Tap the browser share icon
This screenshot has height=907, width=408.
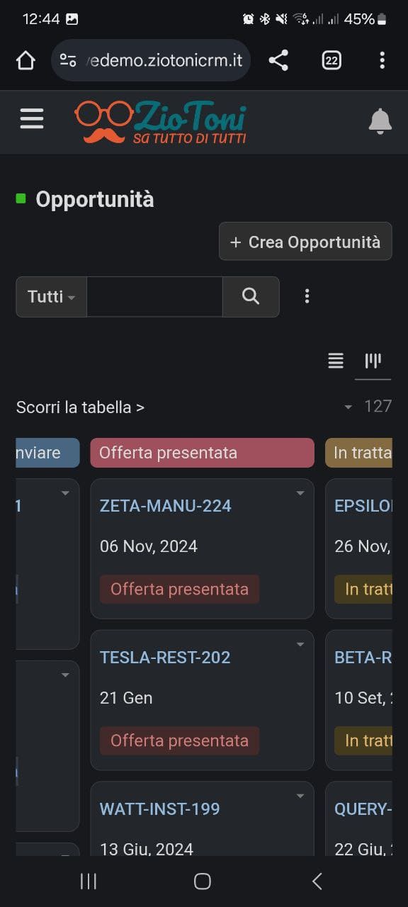pyautogui.click(x=278, y=60)
